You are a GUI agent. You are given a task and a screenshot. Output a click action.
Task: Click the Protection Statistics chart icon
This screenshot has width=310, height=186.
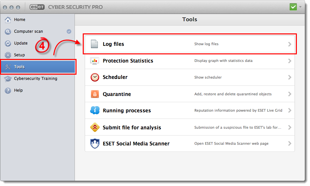(x=95, y=61)
